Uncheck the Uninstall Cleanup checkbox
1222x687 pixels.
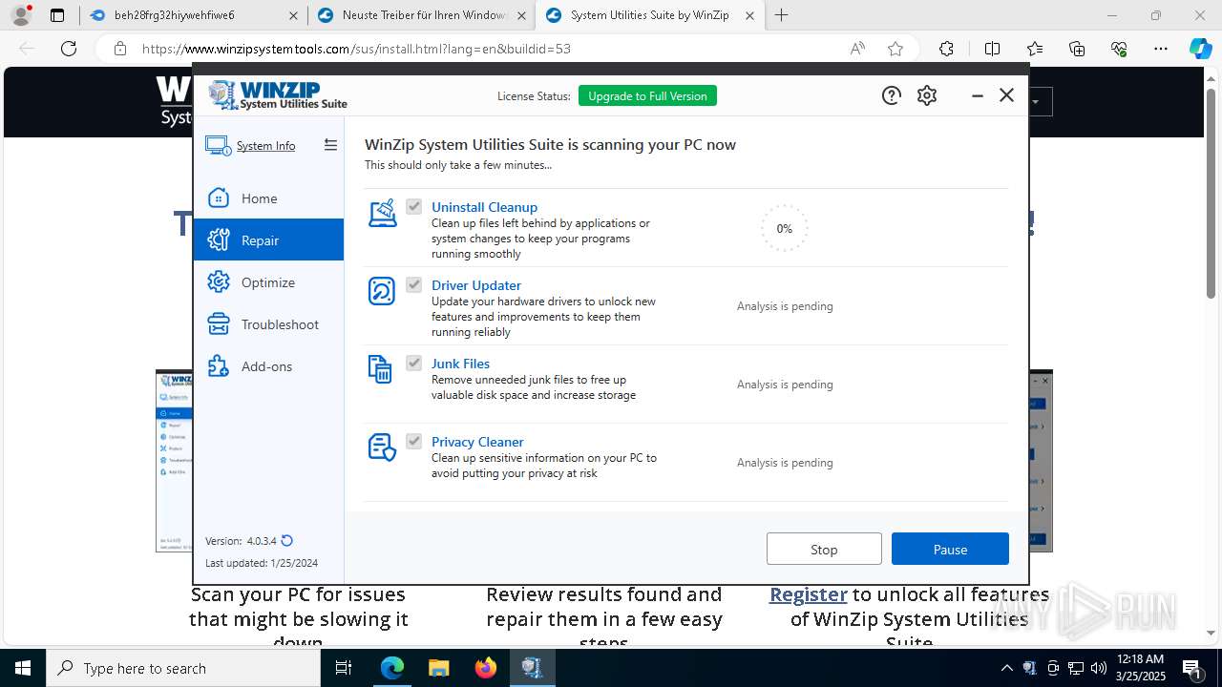[413, 206]
